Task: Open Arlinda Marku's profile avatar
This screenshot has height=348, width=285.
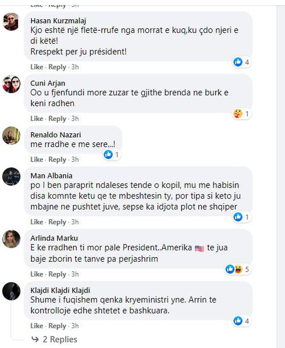Action: 11,239
